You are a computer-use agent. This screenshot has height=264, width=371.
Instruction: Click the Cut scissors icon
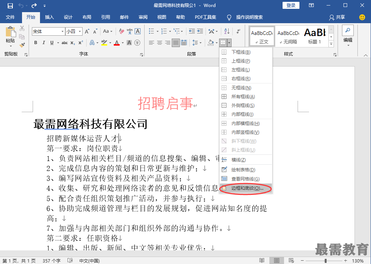[x=22, y=28]
